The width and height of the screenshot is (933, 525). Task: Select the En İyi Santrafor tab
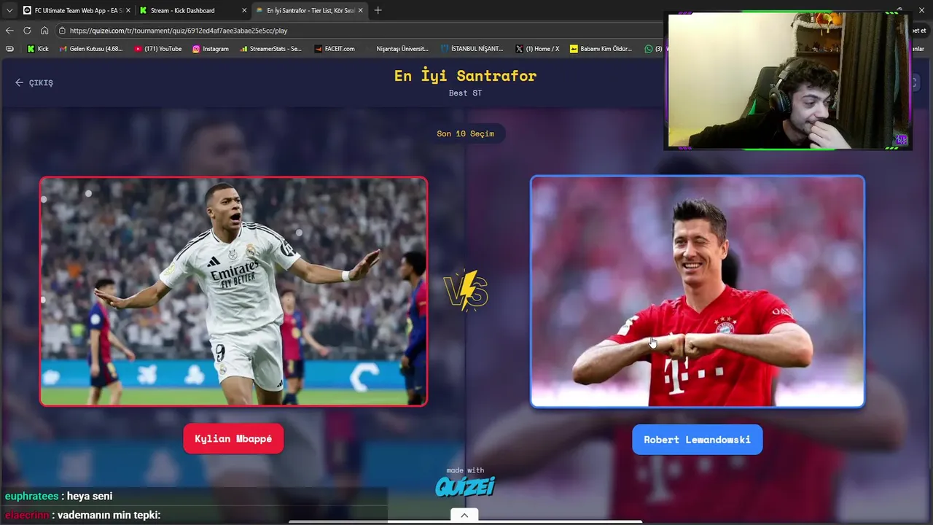pyautogui.click(x=308, y=10)
